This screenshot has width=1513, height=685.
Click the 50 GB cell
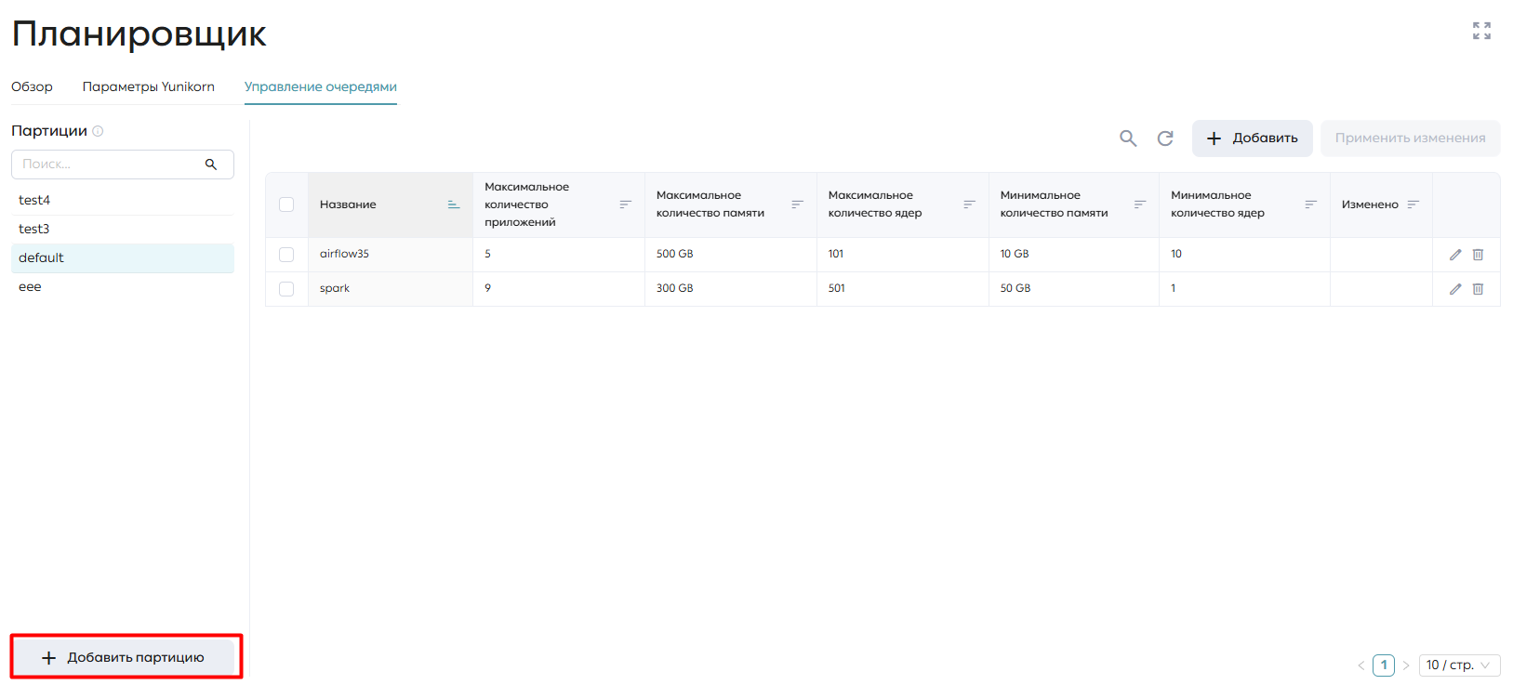(x=1074, y=289)
